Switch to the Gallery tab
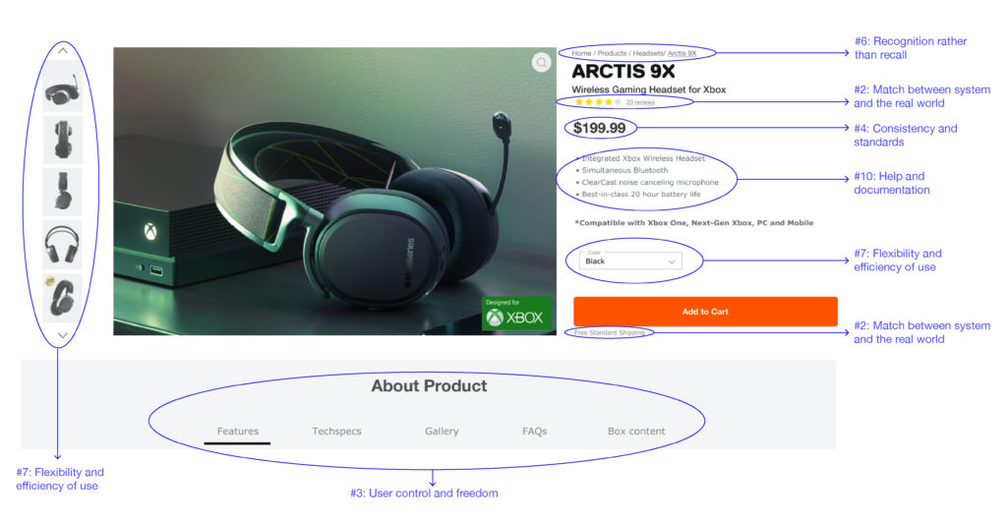 pyautogui.click(x=442, y=432)
